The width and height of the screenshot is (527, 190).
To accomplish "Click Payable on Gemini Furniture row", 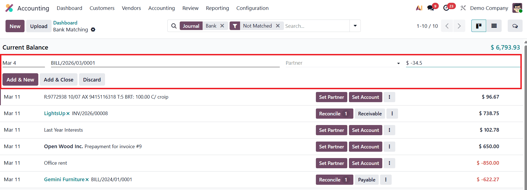I will (x=367, y=180).
